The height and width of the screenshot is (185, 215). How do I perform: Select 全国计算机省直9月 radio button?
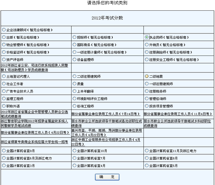point(4,151)
